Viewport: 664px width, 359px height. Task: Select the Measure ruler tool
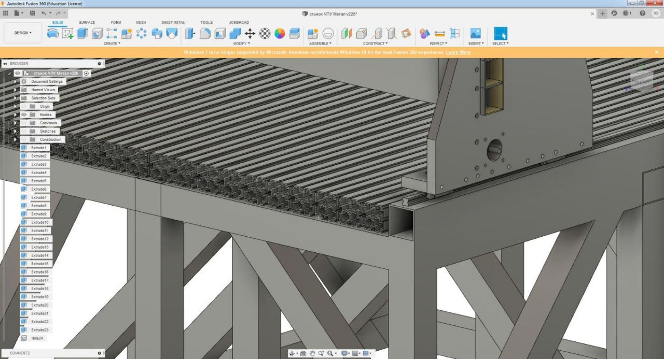tap(440, 34)
